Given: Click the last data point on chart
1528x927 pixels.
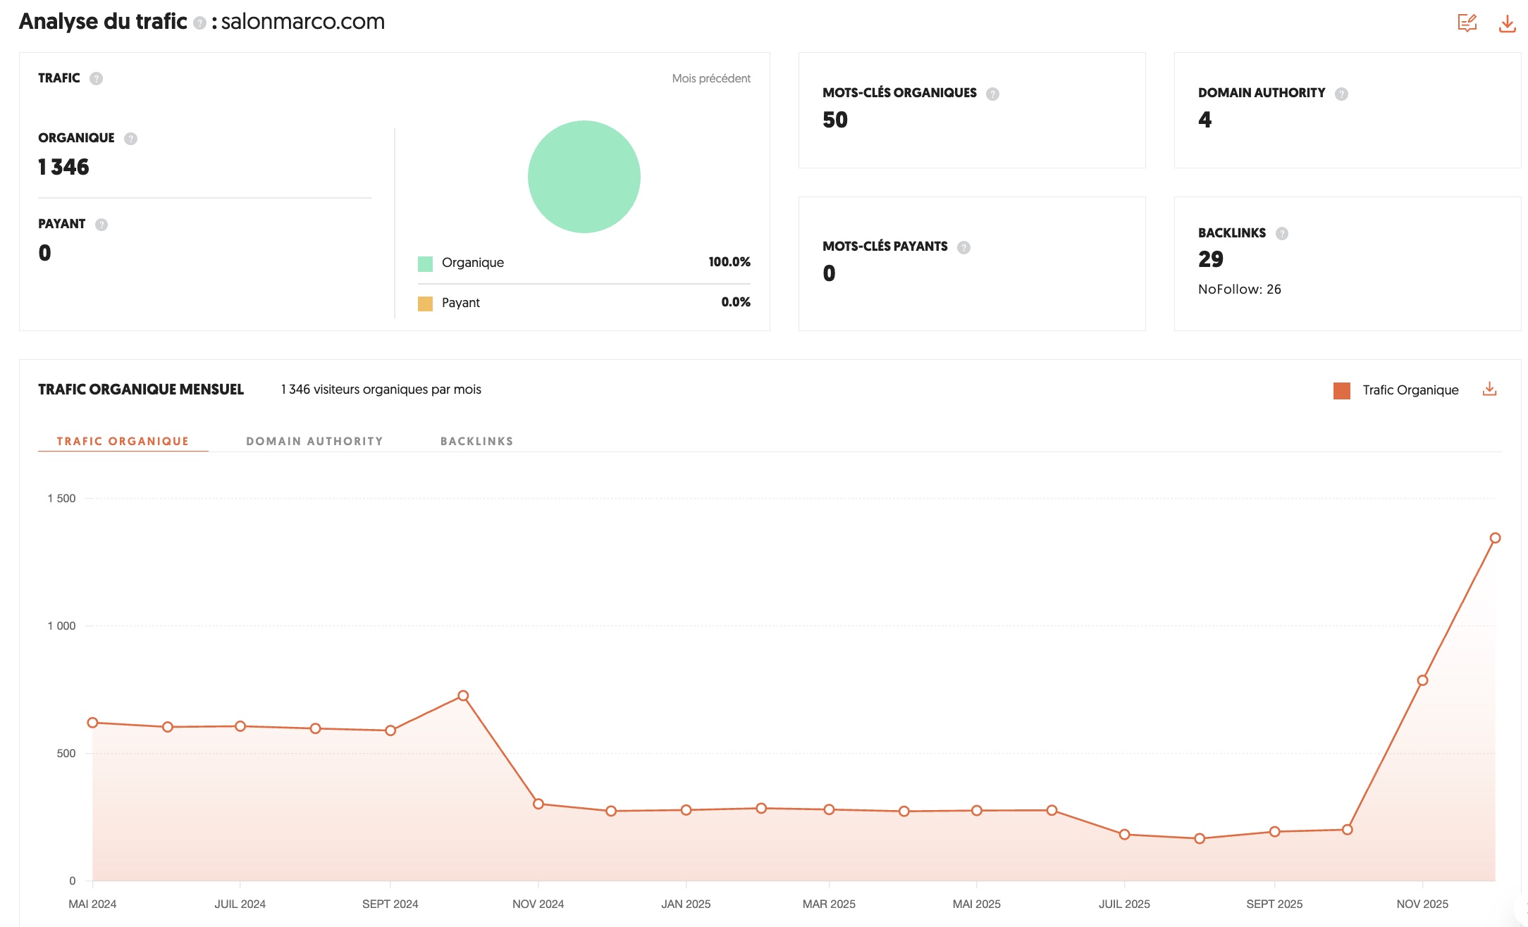Looking at the screenshot, I should 1495,537.
